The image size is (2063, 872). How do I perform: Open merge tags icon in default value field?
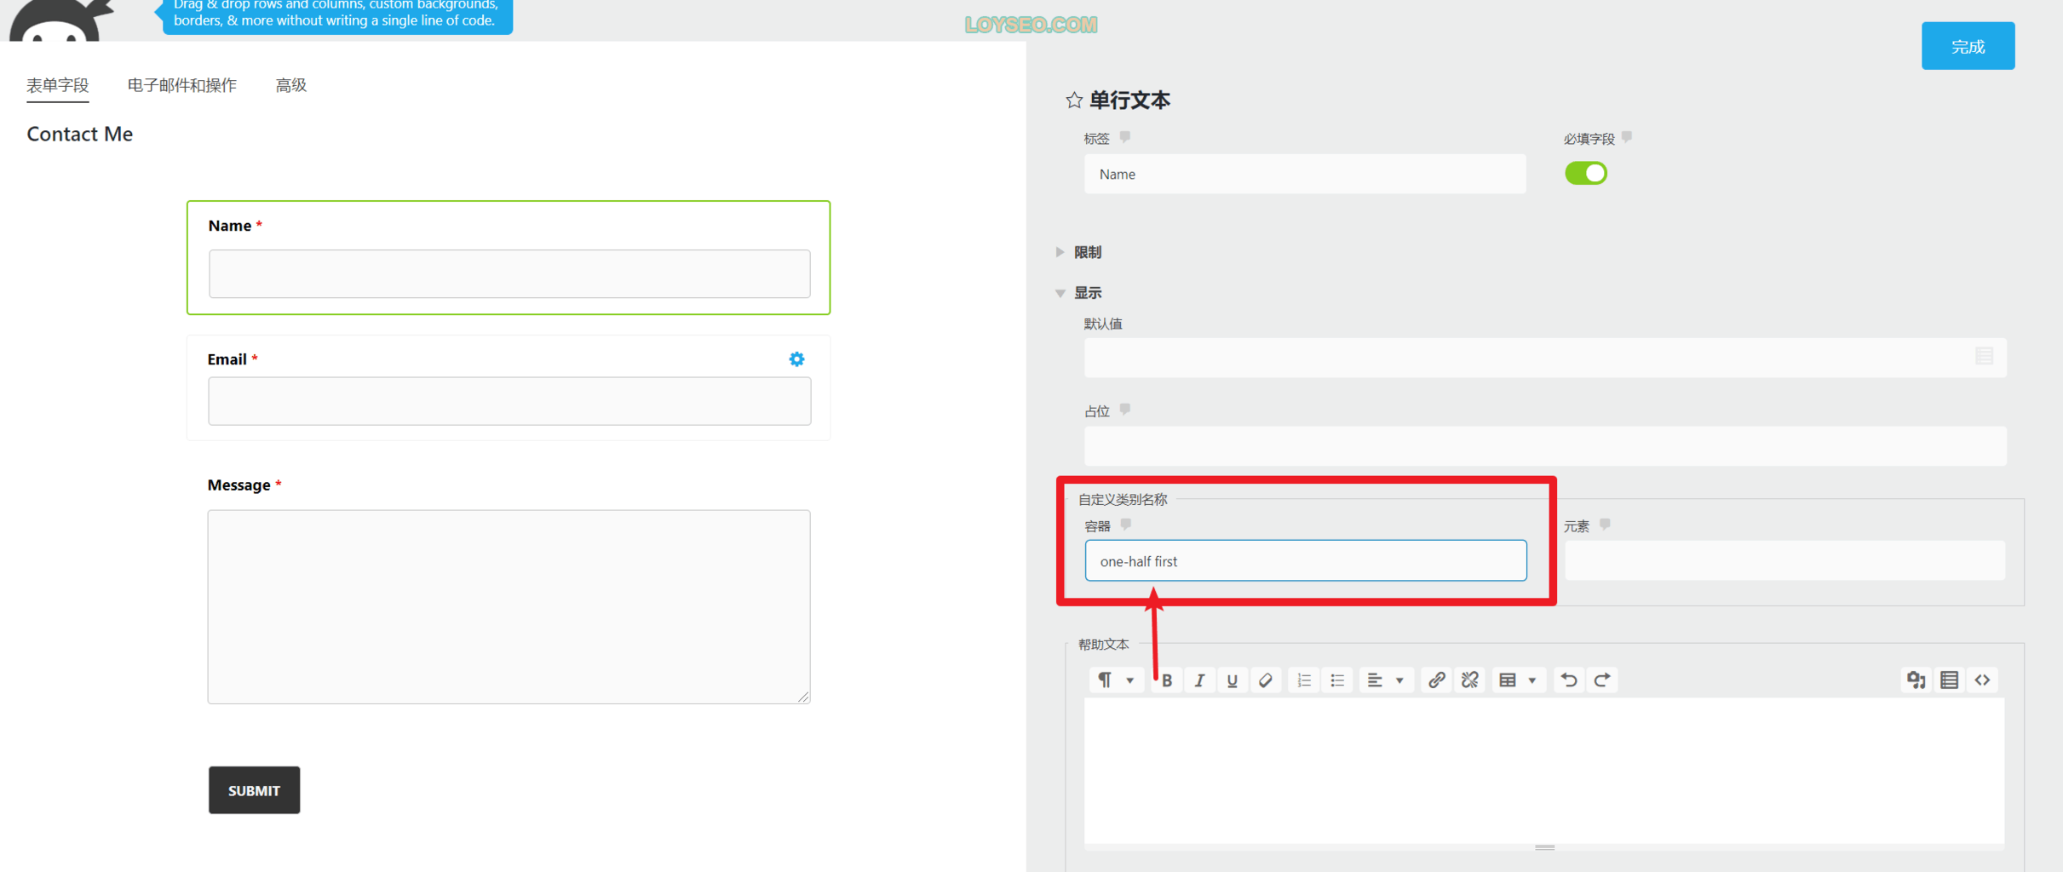pyautogui.click(x=1985, y=356)
